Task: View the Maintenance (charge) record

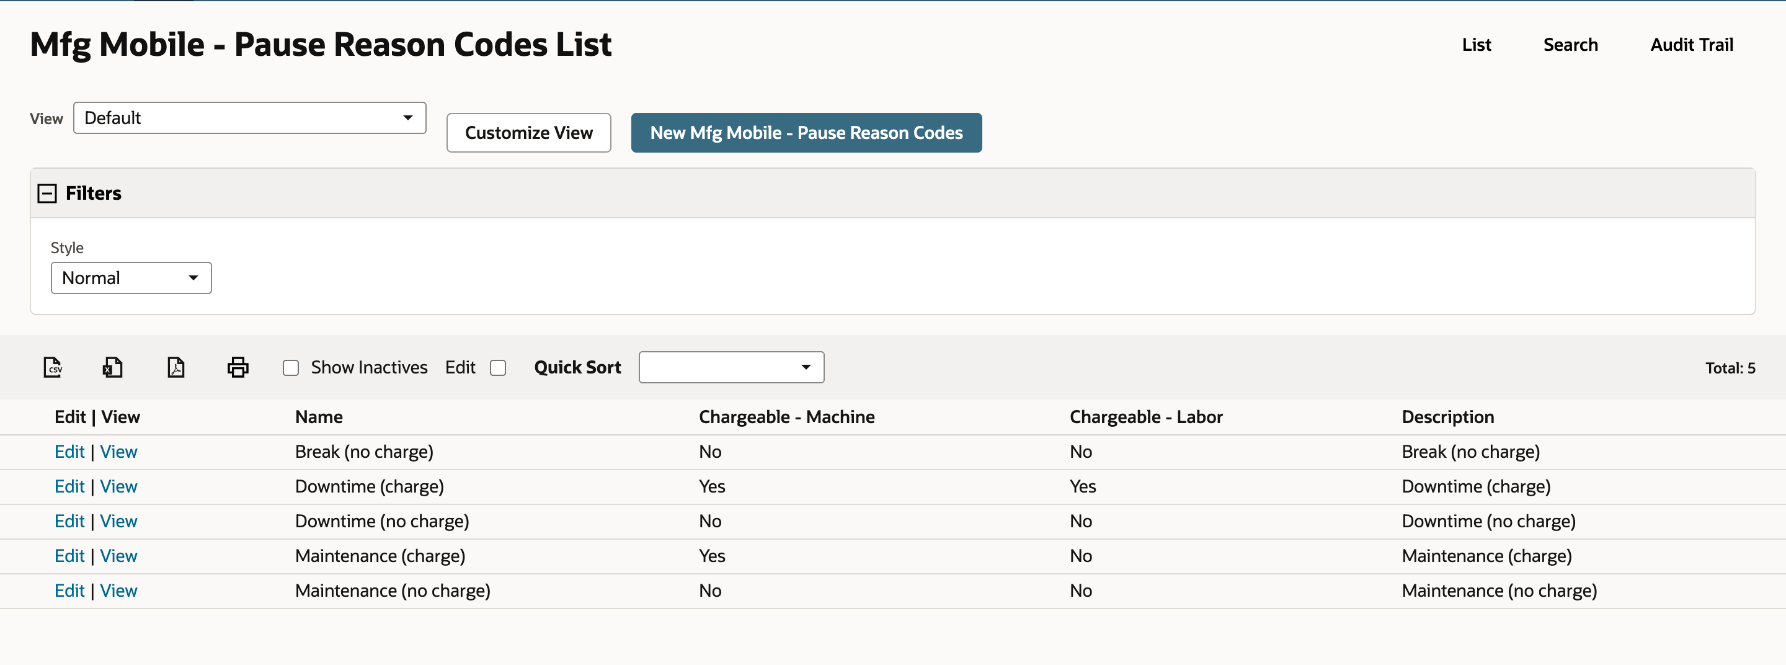Action: coord(118,556)
